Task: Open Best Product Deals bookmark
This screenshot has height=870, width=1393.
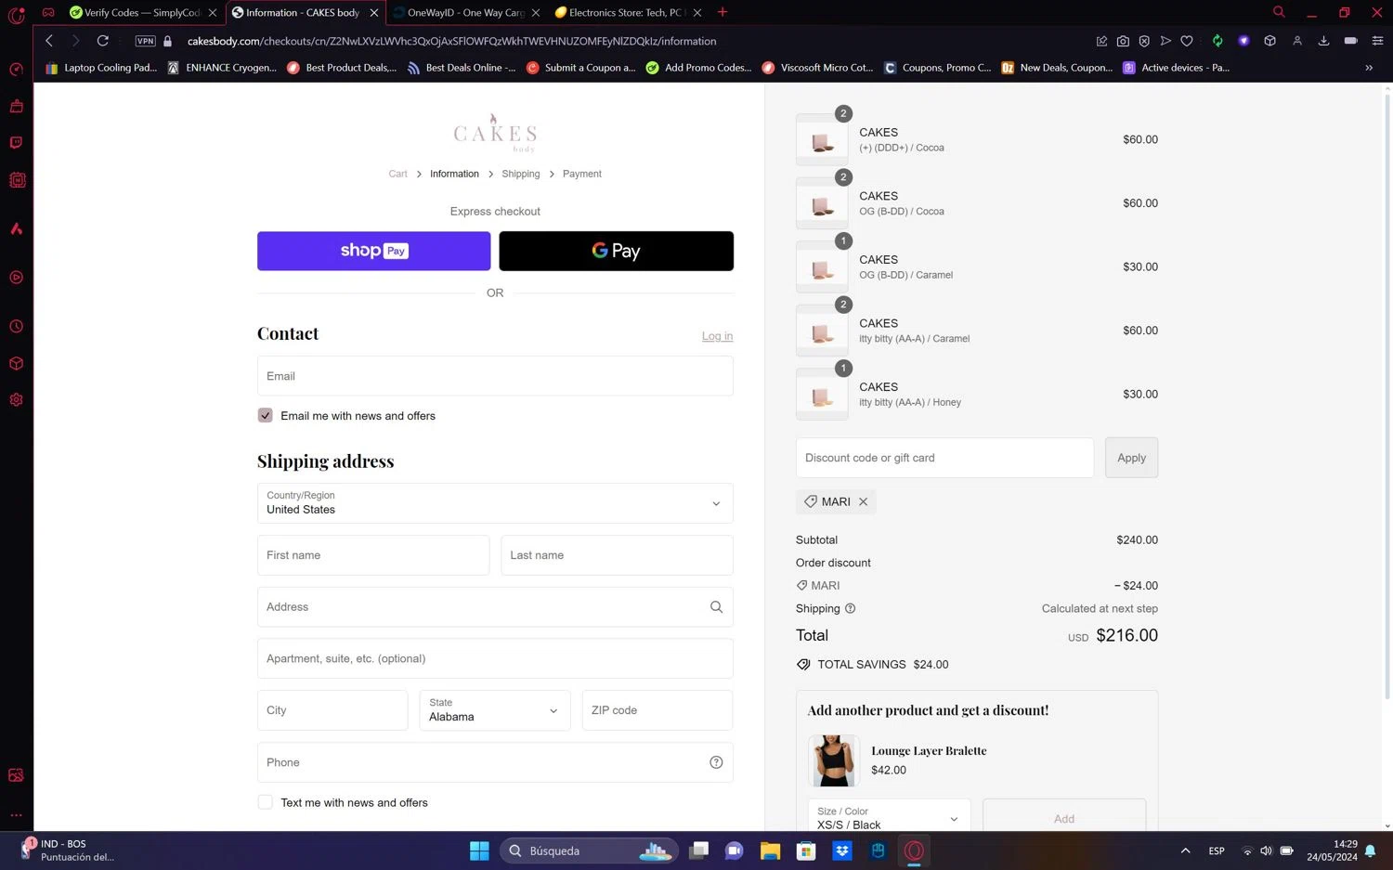Action: [342, 68]
